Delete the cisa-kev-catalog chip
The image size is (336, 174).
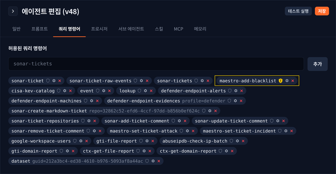[70, 91]
